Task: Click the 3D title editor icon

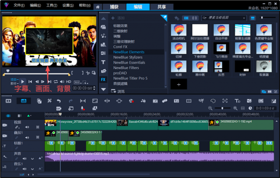Action: tap(237, 101)
